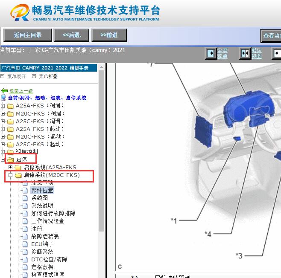
Task: Click the 全屏菜单 link
Action: (222, 53)
